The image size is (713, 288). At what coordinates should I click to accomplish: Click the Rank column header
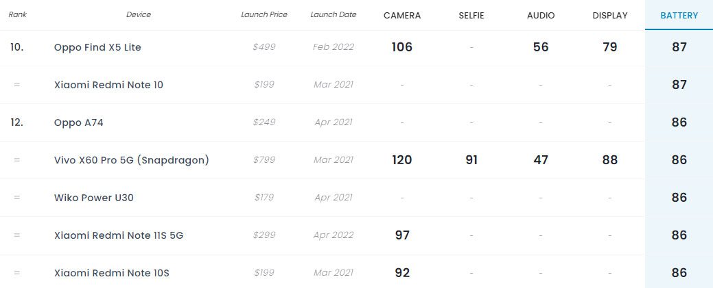pyautogui.click(x=17, y=14)
